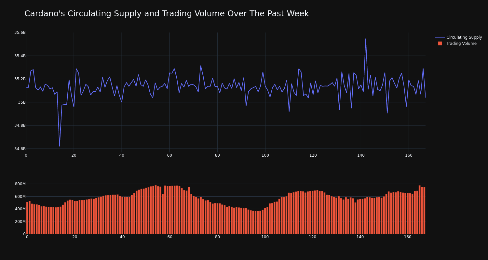Click the 20 tick on volume chart x-axis

pos(75,237)
